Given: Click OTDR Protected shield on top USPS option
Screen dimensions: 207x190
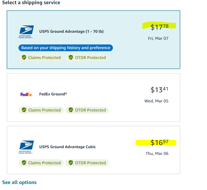Looking at the screenshot, I should tap(71, 57).
